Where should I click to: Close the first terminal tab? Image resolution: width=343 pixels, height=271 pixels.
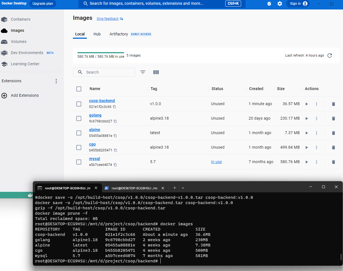pos(96,188)
